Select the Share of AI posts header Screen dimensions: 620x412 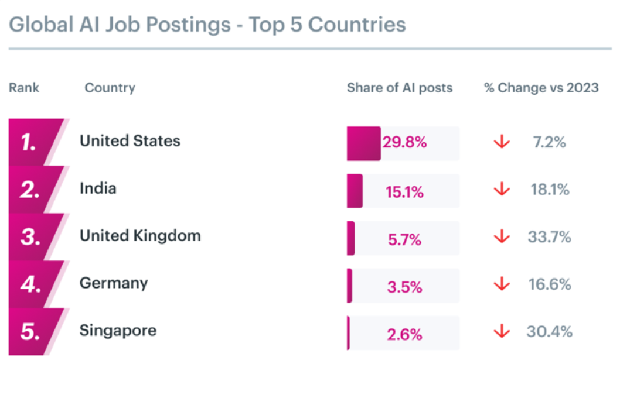400,88
